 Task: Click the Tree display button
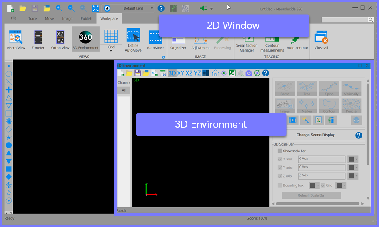point(307,89)
